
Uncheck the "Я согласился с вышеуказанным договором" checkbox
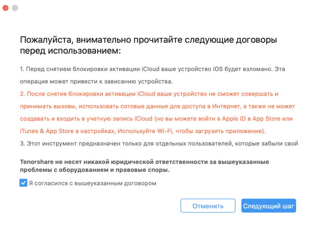coord(23,183)
